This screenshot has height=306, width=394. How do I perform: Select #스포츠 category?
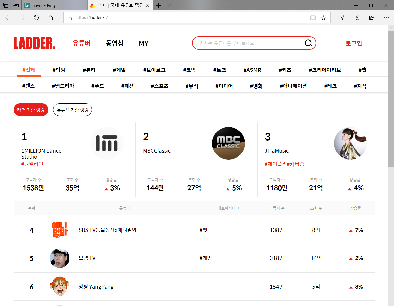tap(160, 86)
